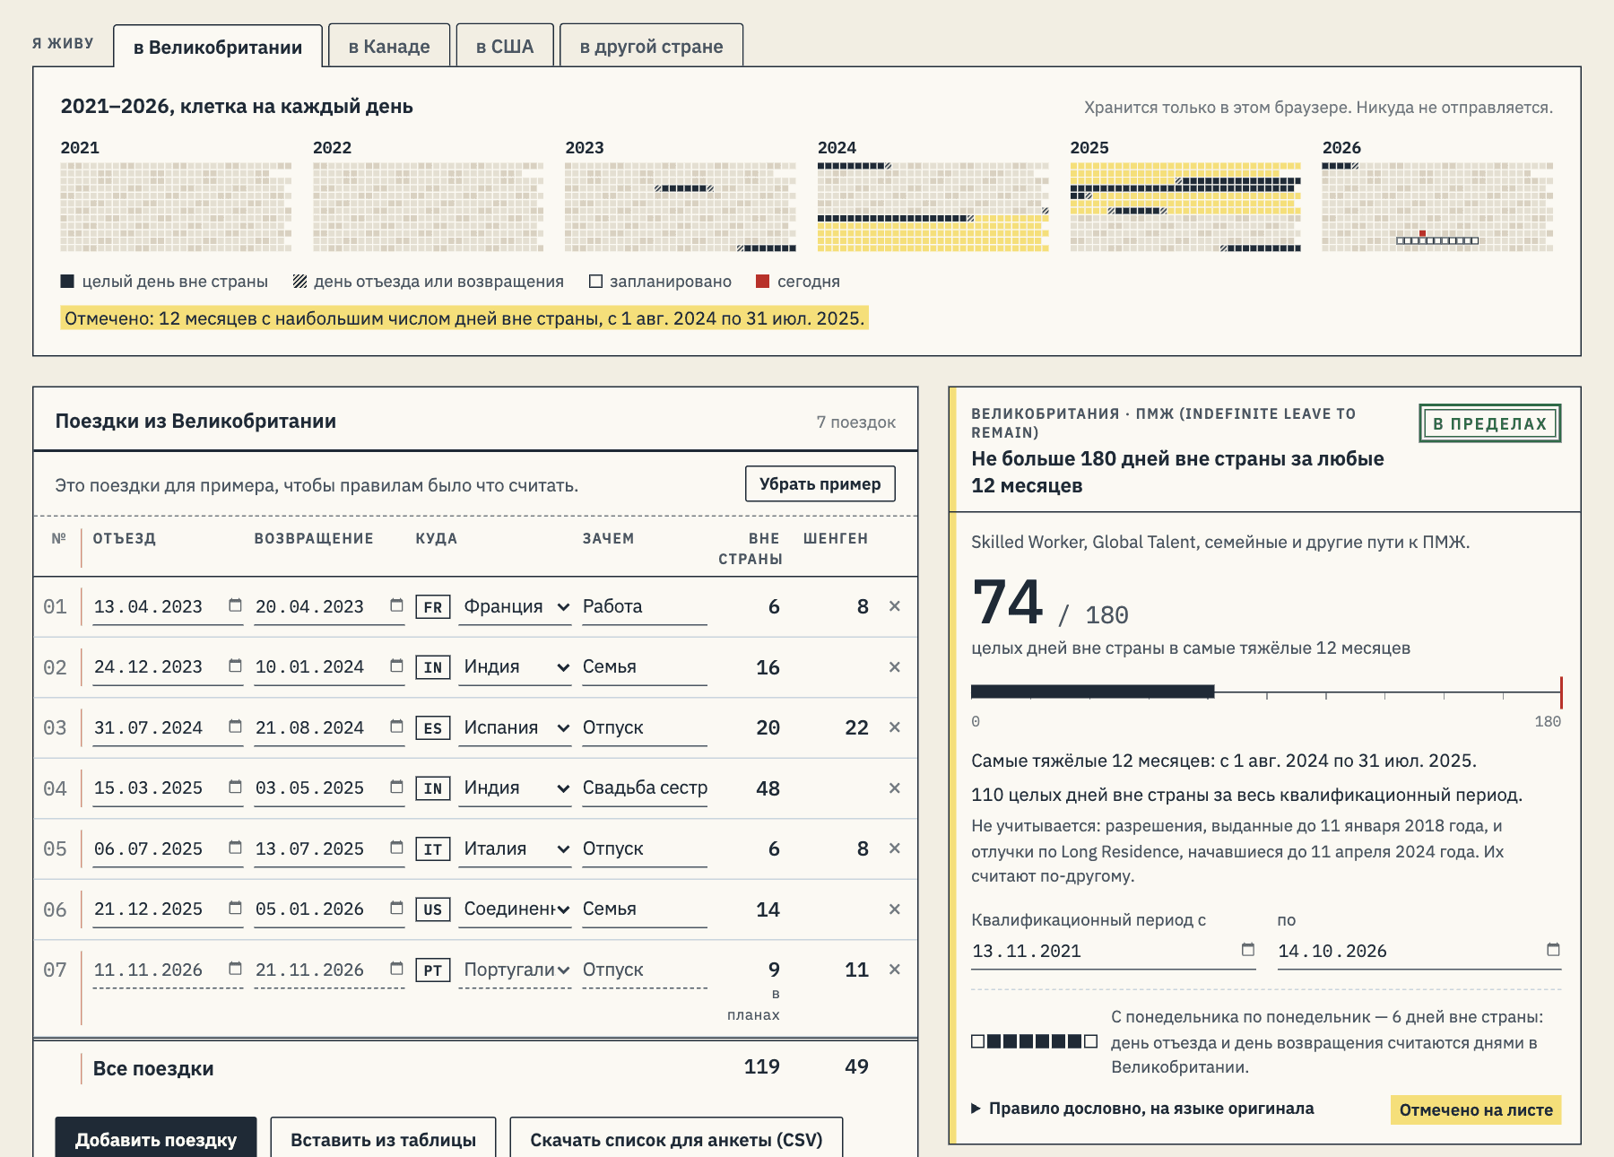The width and height of the screenshot is (1614, 1157).
Task: Open calendar picker for departure 15.03.2025
Action: click(235, 787)
